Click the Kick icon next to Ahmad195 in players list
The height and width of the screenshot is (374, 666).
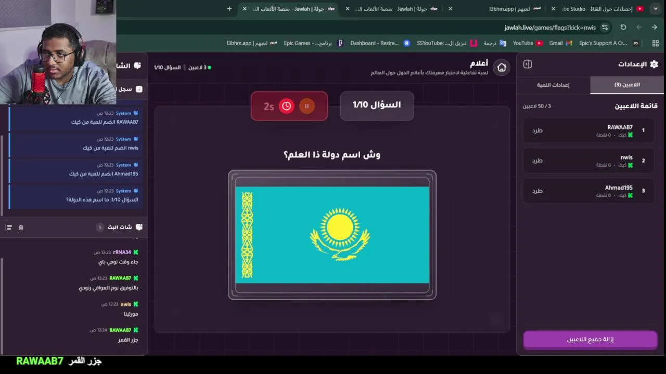coord(631,195)
